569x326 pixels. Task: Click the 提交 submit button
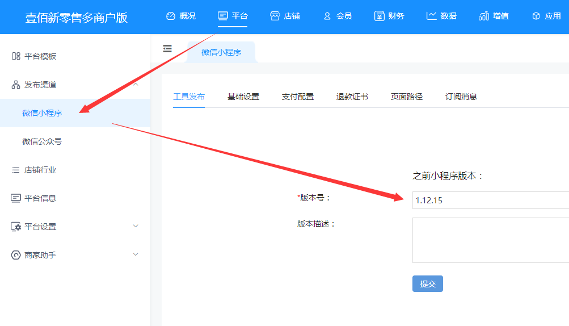pyautogui.click(x=428, y=284)
